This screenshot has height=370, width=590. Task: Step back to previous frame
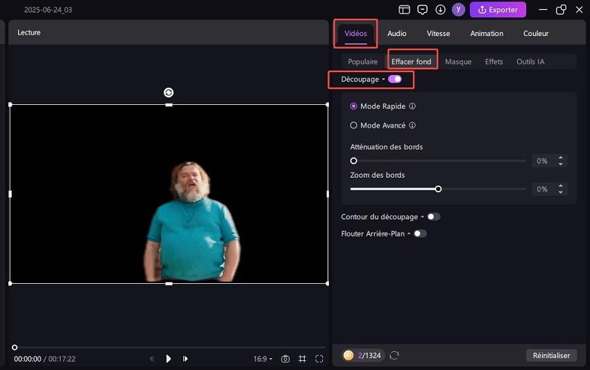tap(152, 359)
